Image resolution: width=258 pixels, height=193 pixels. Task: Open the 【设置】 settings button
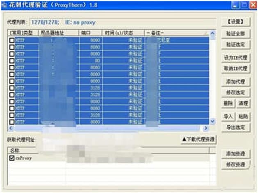coord(235,22)
